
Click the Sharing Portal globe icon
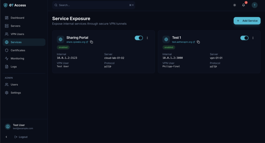(x=61, y=39)
